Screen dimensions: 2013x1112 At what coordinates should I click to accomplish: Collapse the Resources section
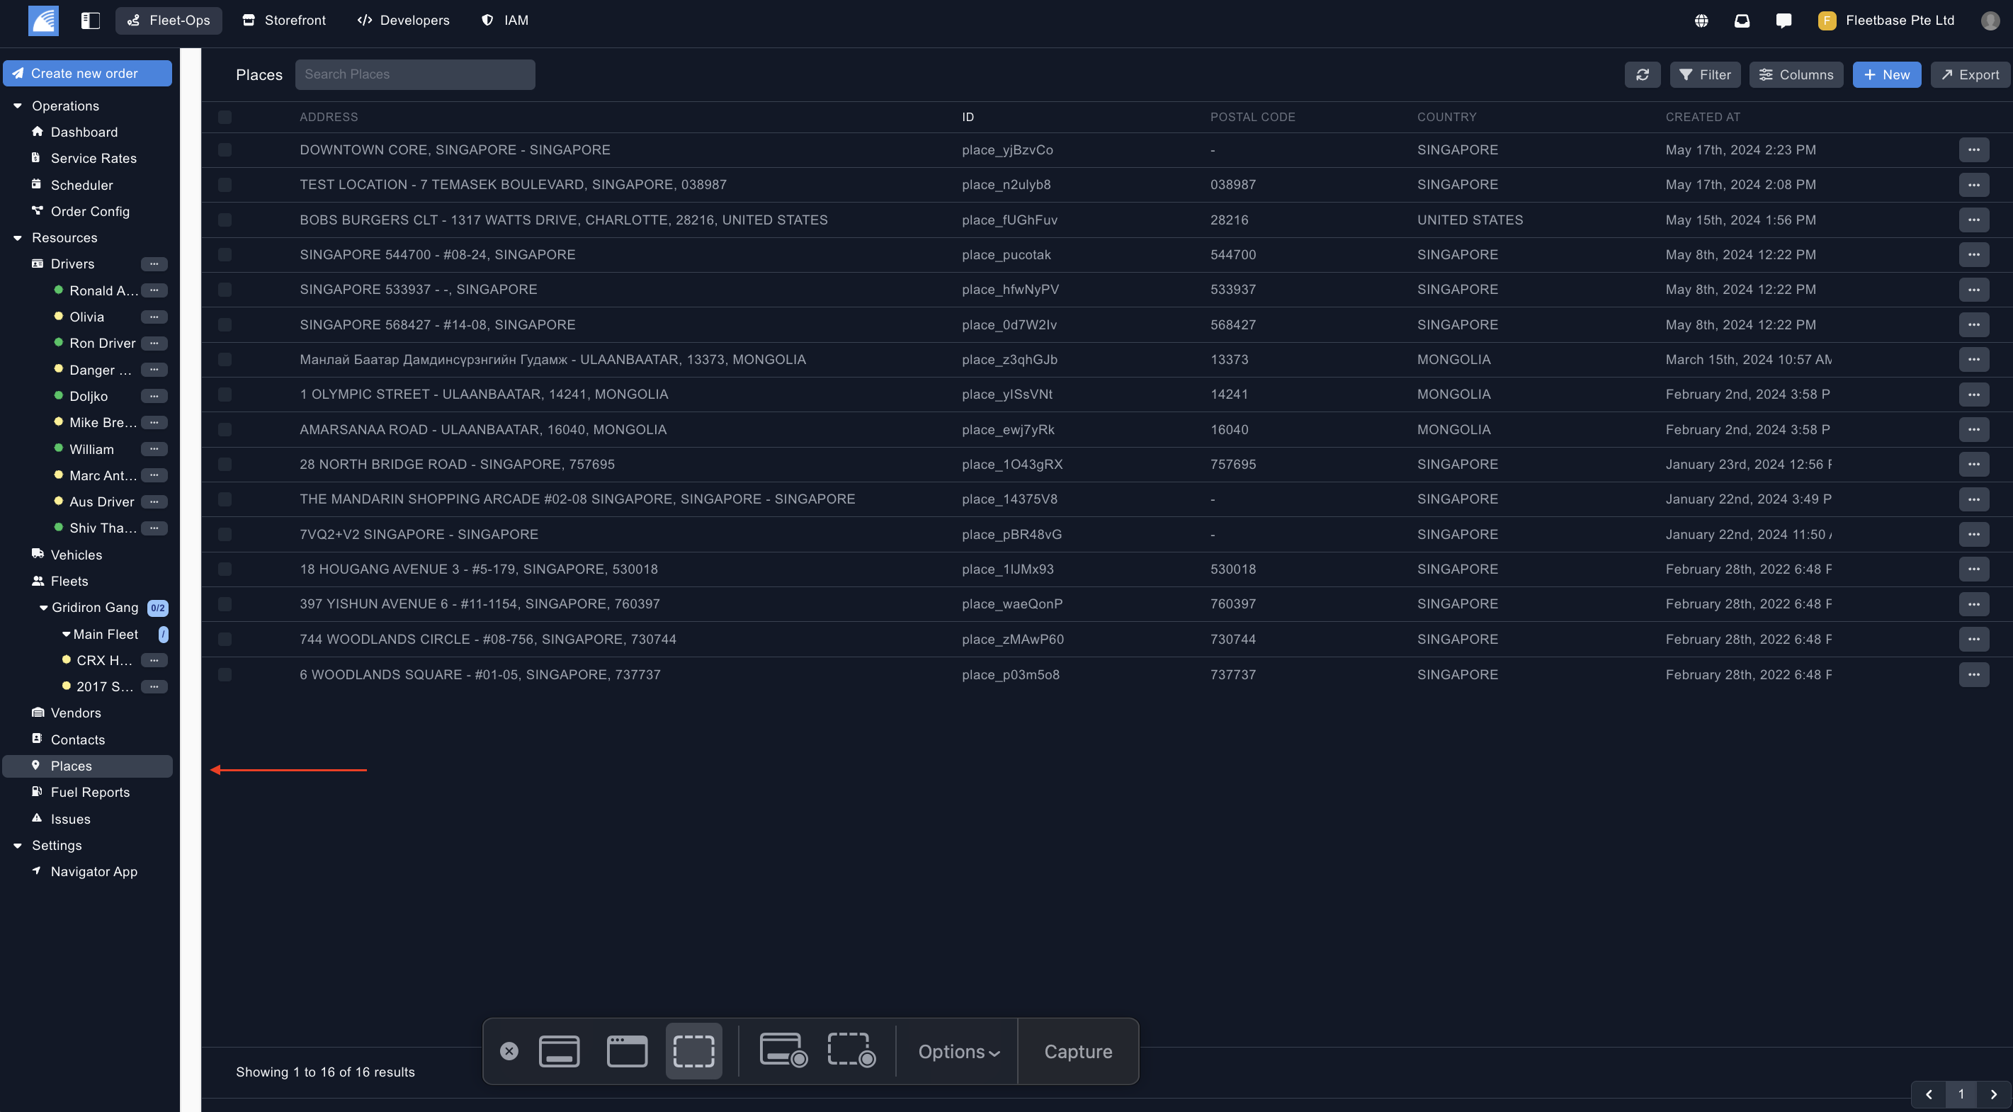[x=17, y=237]
